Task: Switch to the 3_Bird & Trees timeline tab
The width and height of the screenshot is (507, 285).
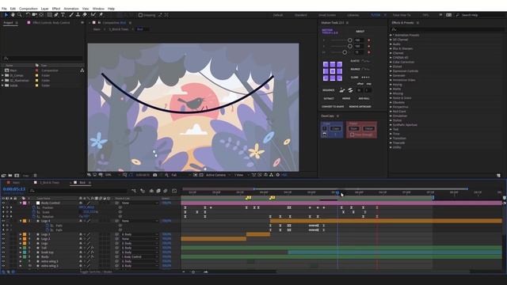Action: point(49,183)
